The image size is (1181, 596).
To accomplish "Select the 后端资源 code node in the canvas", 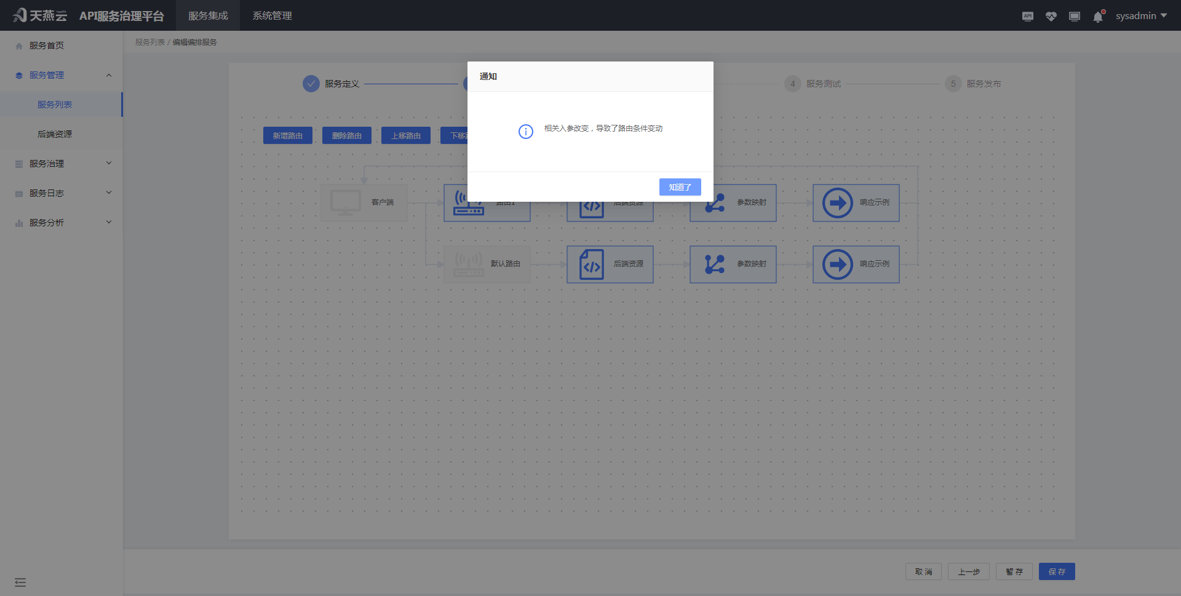I will coord(592,264).
